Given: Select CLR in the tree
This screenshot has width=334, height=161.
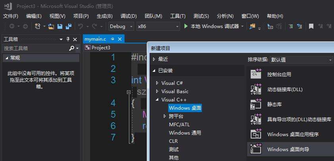Looking at the screenshot, I should [x=173, y=141].
